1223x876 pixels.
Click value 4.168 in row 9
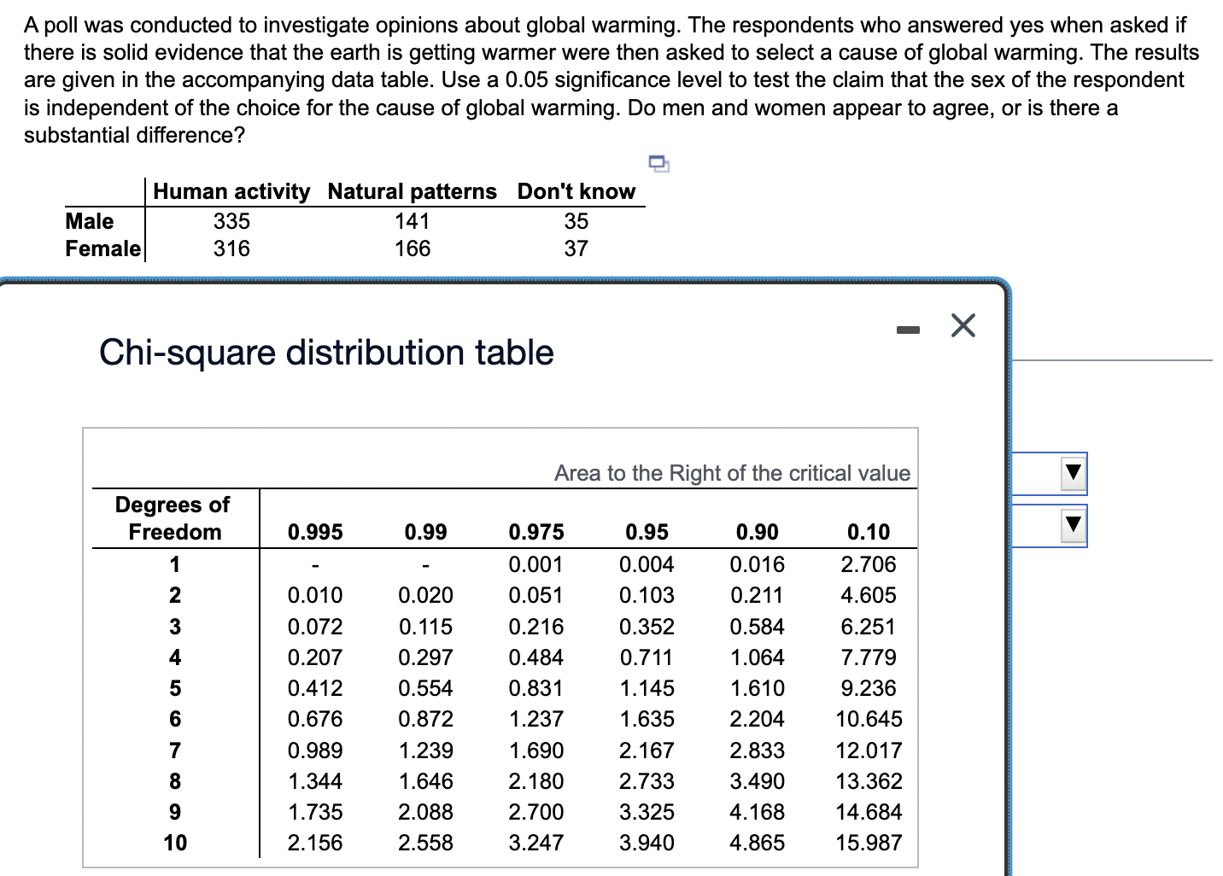point(758,812)
